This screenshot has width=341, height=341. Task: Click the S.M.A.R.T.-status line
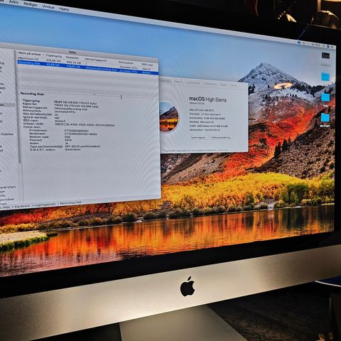pos(55,150)
